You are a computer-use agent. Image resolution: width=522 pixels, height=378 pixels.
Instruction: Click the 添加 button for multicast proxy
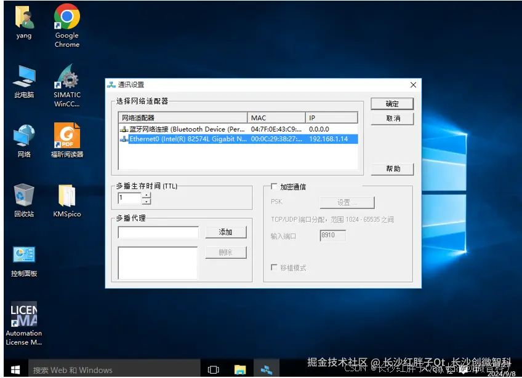click(226, 232)
